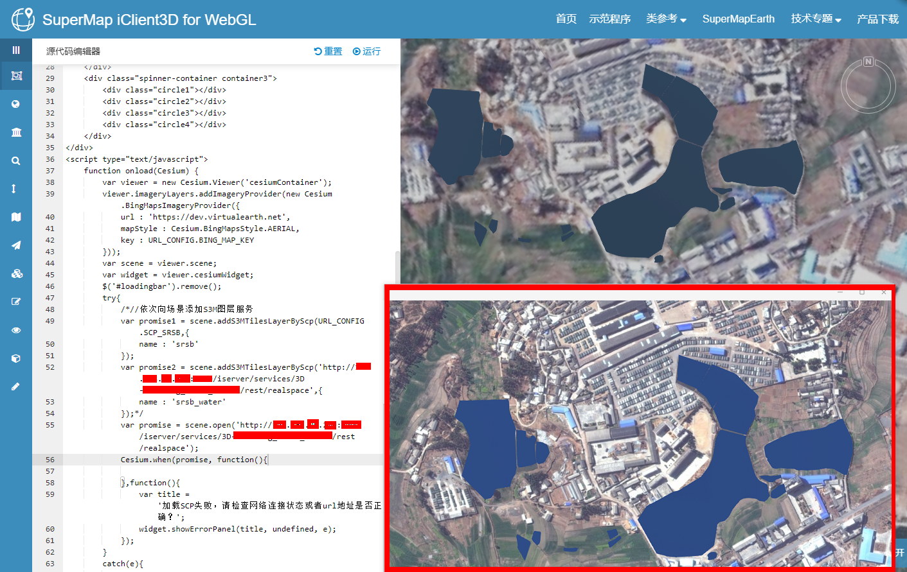
Task: Open the institution building icon category
Action: pos(16,132)
